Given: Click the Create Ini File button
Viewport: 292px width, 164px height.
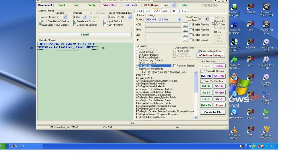Looking at the screenshot, I should tap(212, 112).
